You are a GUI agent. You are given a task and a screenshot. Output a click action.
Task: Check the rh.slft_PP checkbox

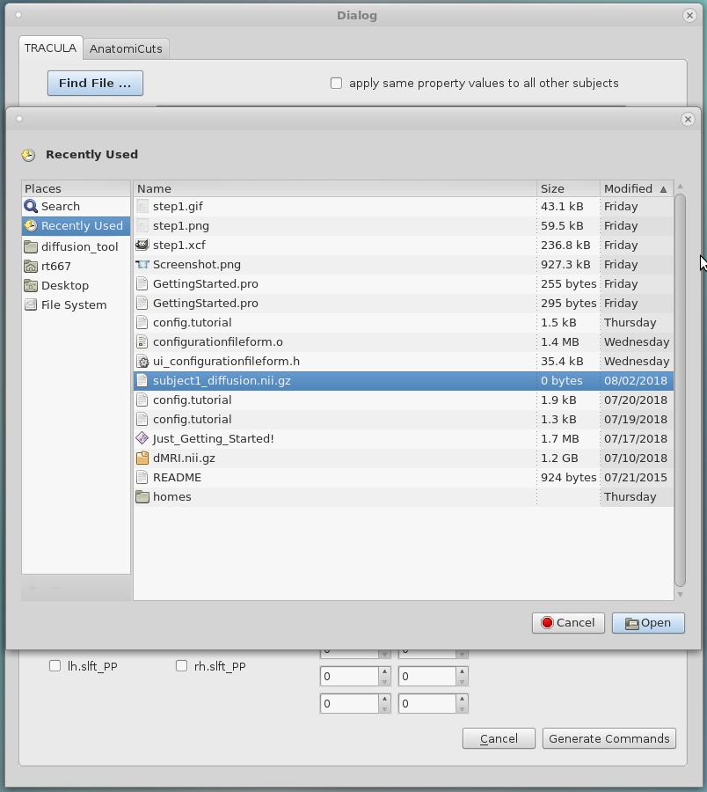pos(182,666)
